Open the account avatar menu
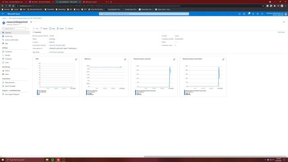The image size is (288, 162). (286, 14)
